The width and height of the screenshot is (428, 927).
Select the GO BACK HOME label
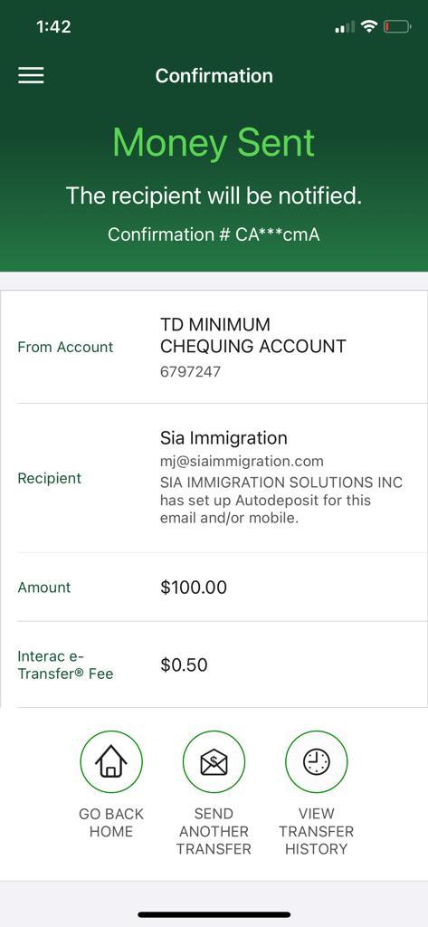[111, 822]
